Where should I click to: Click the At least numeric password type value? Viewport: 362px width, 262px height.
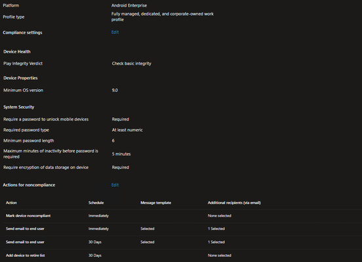127,130
